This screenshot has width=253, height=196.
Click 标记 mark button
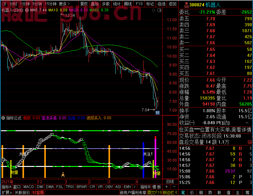[150, 4]
